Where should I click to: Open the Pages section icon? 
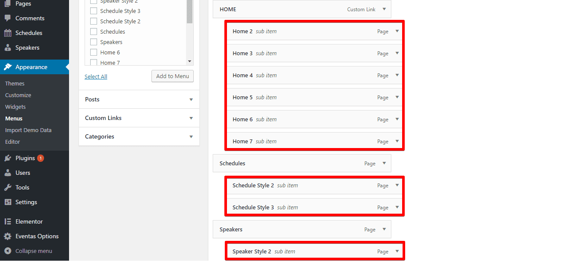pyautogui.click(x=7, y=3)
